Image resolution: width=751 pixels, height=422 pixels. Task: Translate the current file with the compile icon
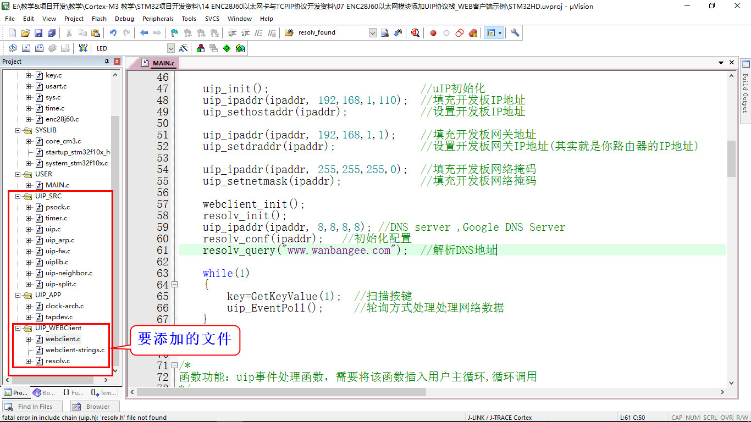pyautogui.click(x=13, y=48)
